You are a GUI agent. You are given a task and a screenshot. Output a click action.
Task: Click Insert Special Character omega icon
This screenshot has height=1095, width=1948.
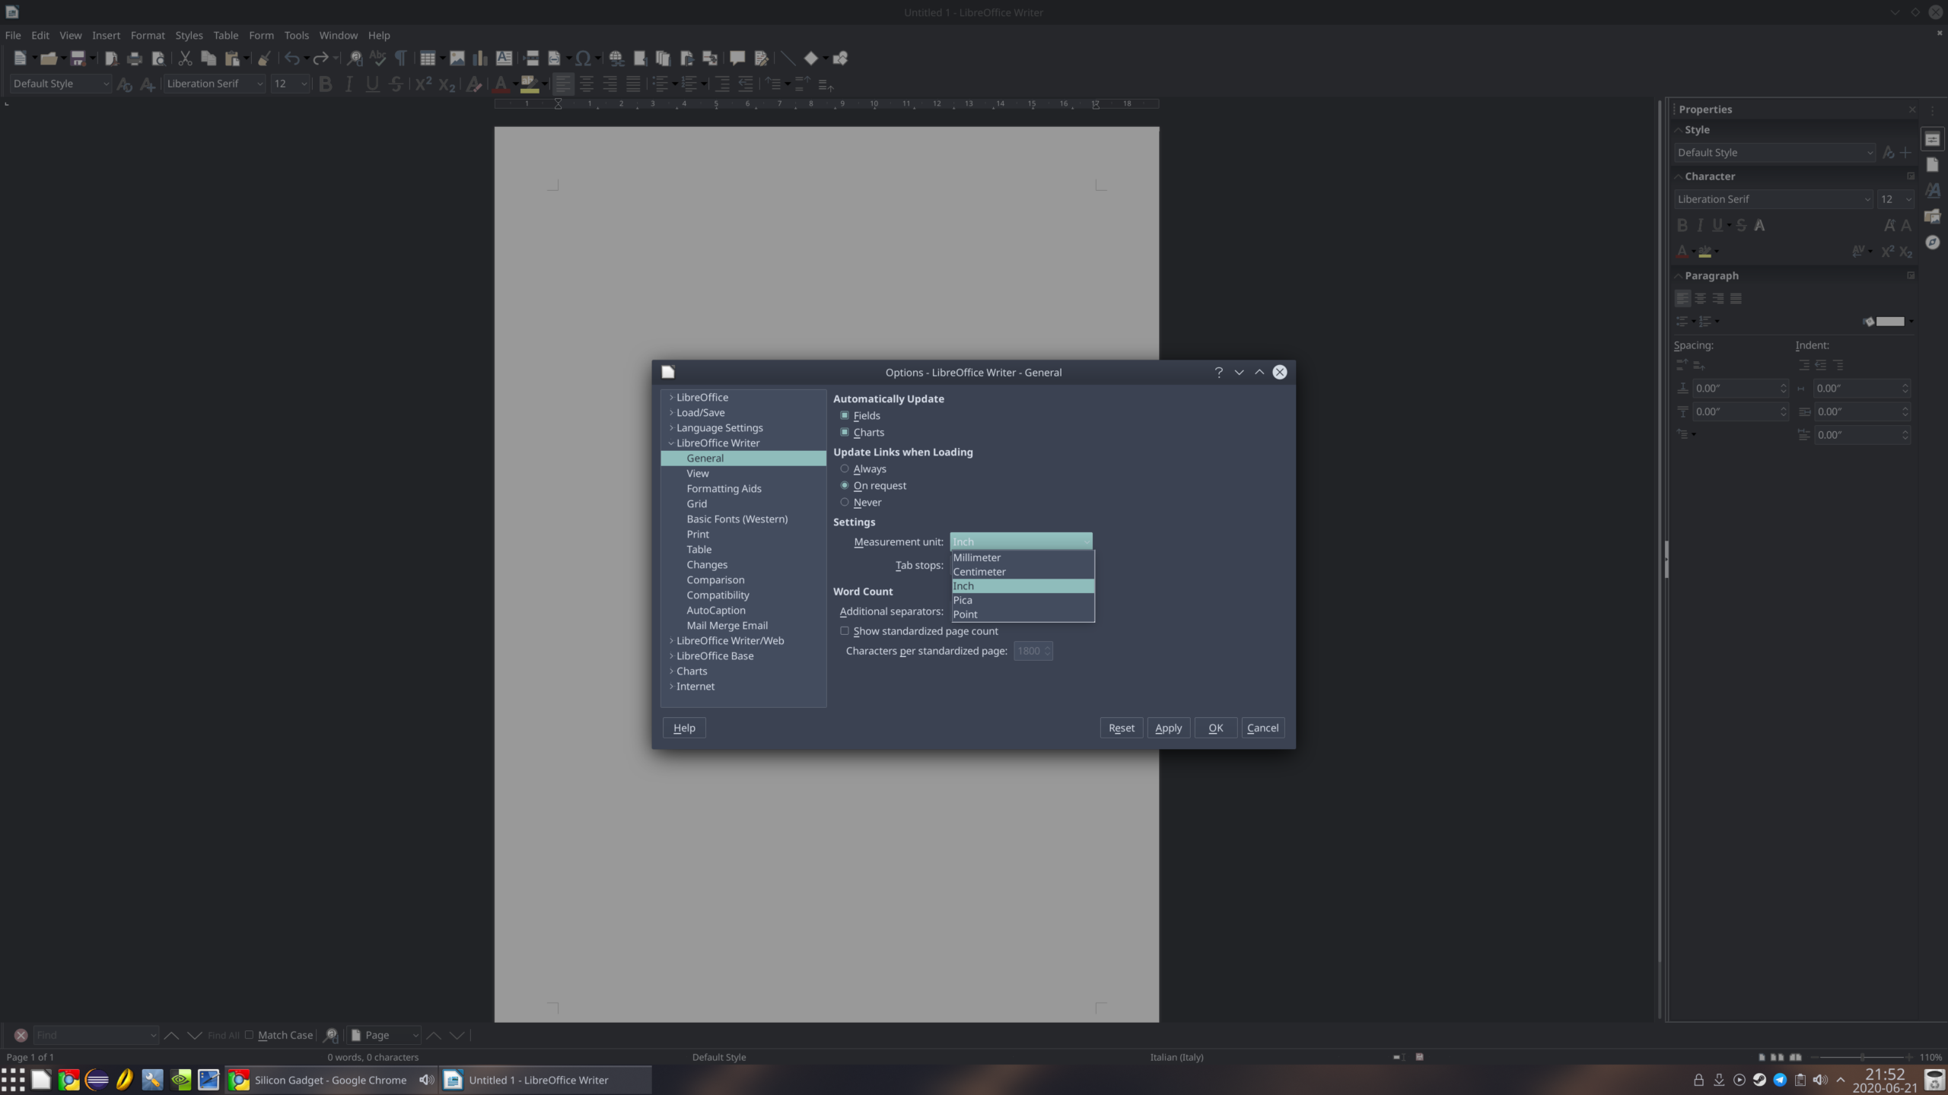coord(583,58)
